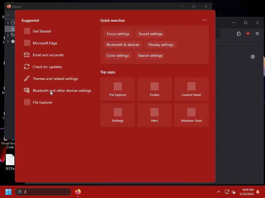Image resolution: width=265 pixels, height=198 pixels.
Task: Select Check for updates suggestion
Action: coord(43,67)
